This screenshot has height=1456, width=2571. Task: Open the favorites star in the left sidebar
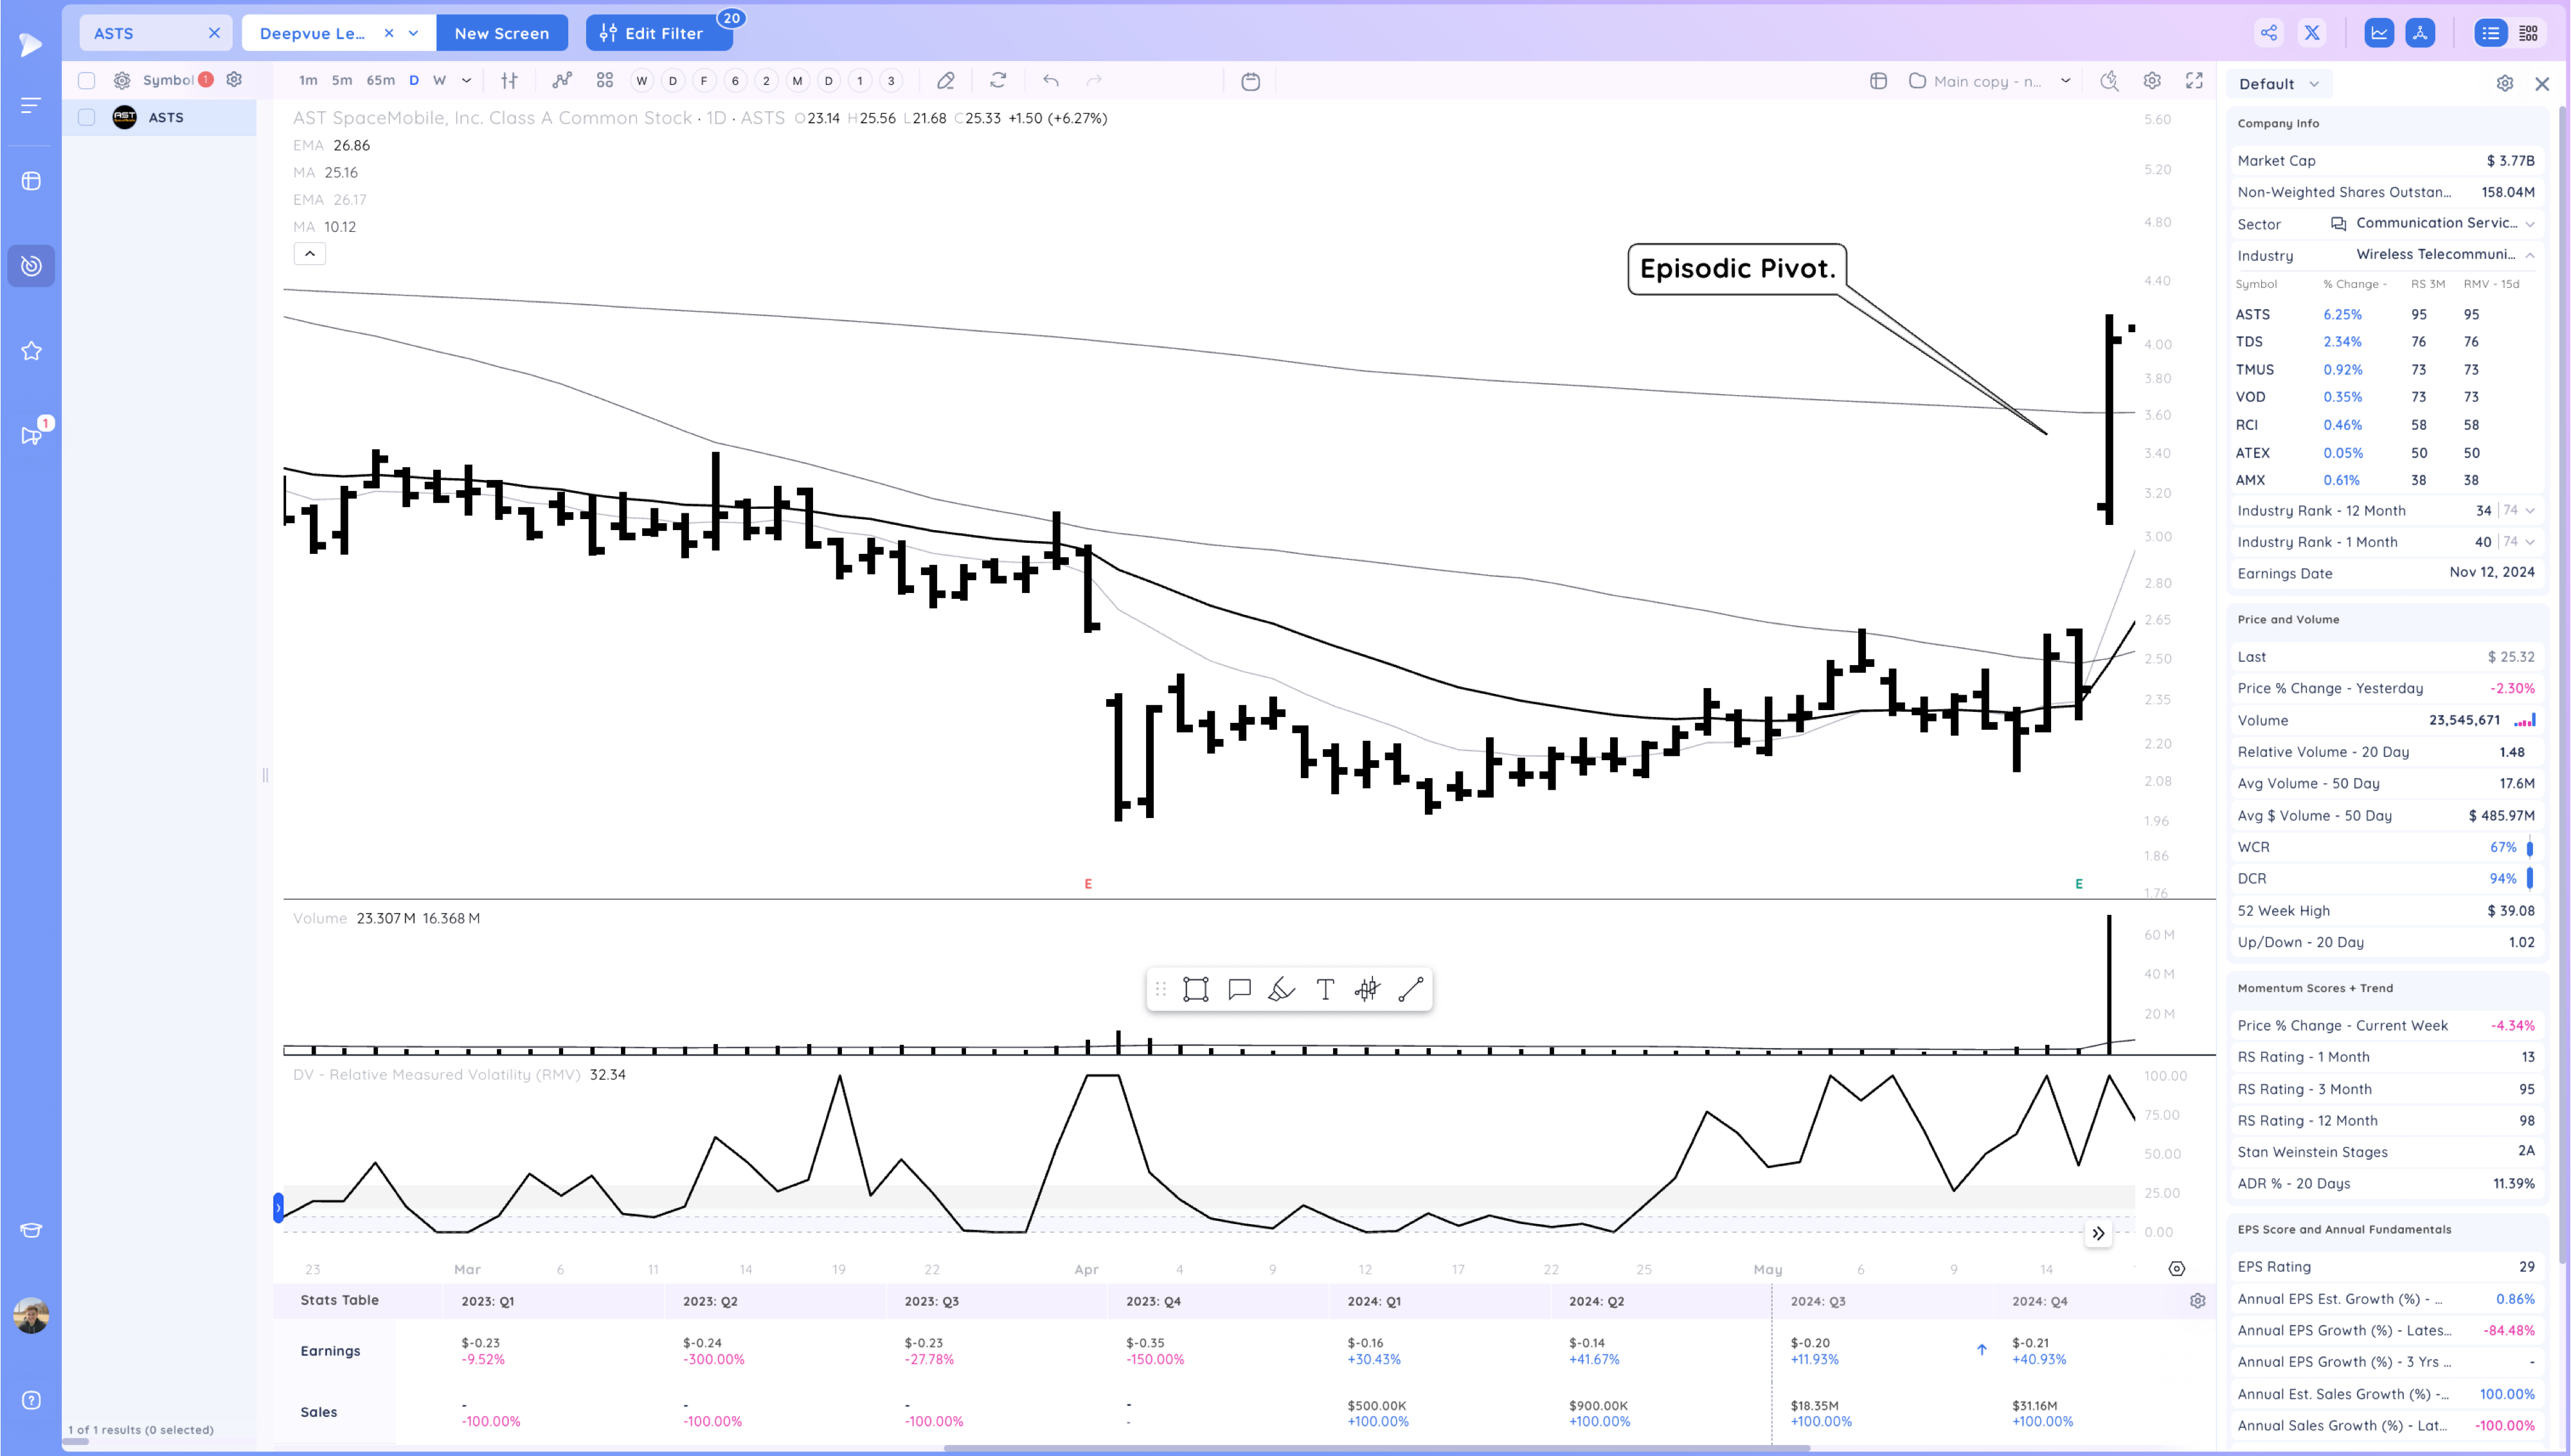pos(31,351)
